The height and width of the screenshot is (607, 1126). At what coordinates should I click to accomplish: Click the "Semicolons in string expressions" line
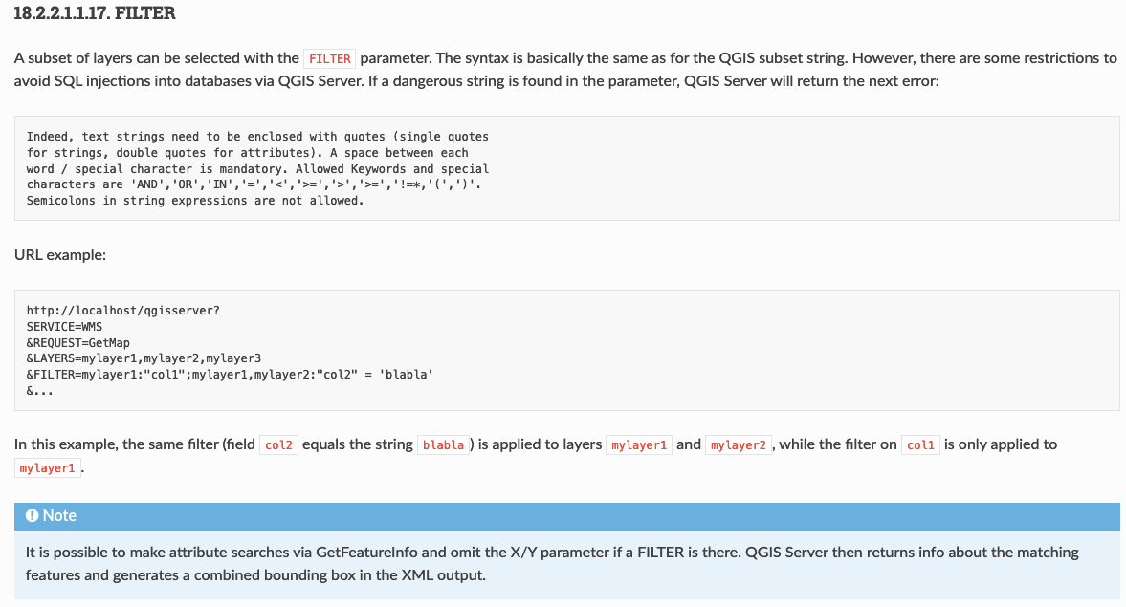tap(195, 200)
